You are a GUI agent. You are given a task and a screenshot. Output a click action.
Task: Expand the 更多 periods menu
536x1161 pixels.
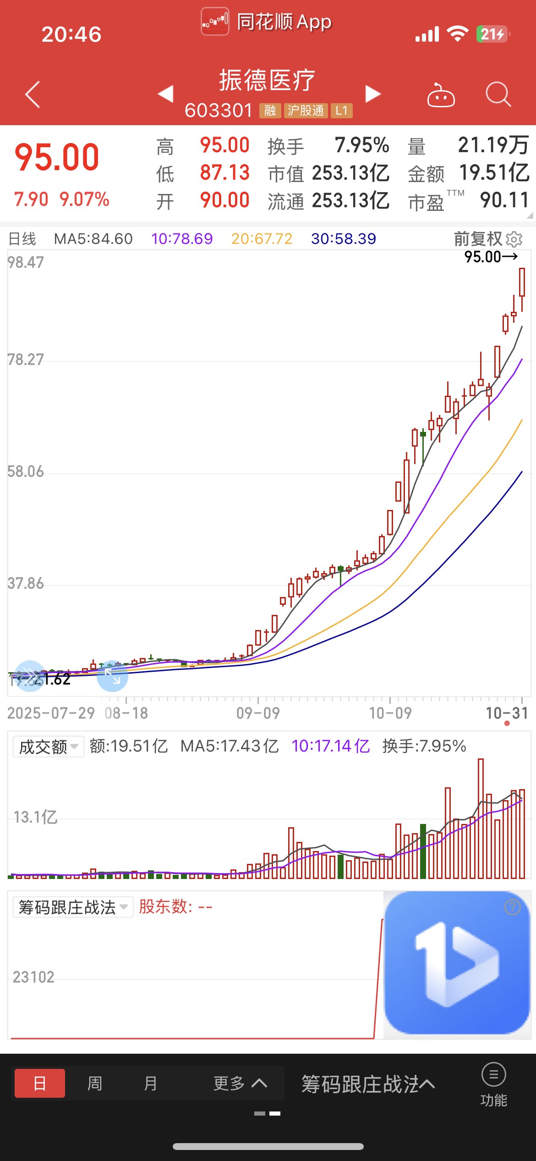point(240,1083)
